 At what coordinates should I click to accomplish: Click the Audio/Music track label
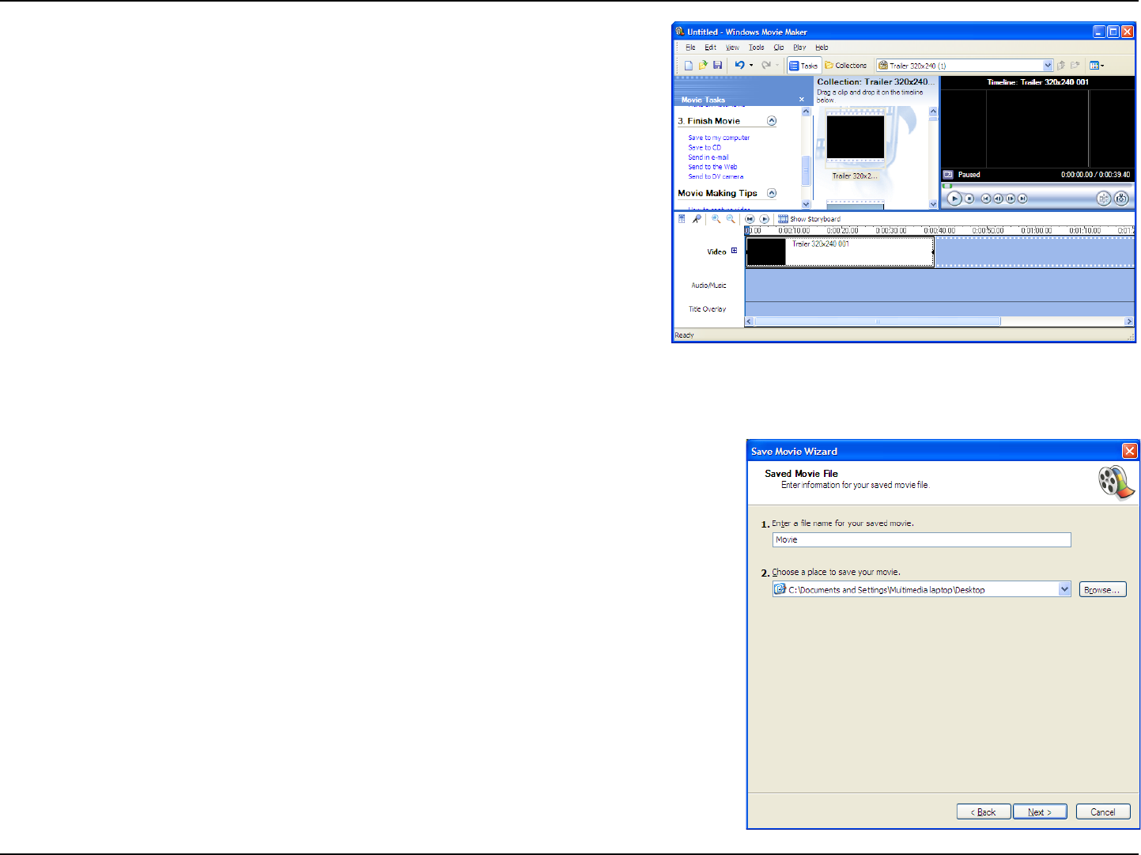[x=708, y=286]
